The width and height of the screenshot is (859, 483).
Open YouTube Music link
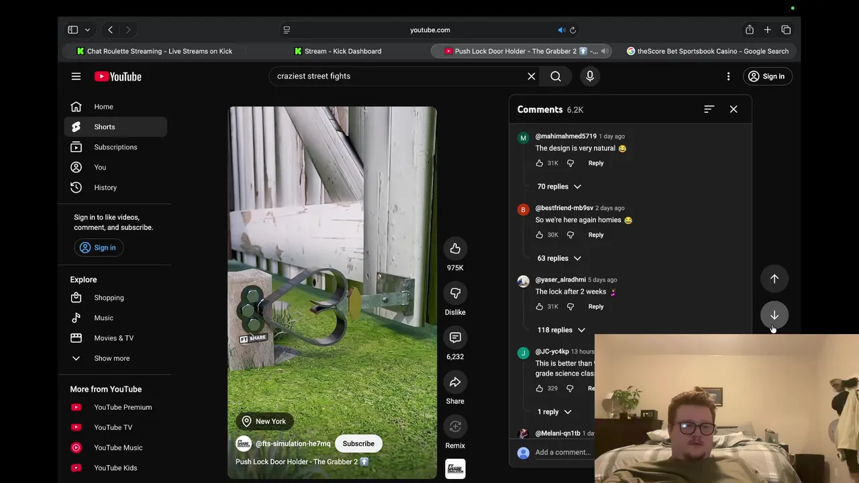[115, 447]
